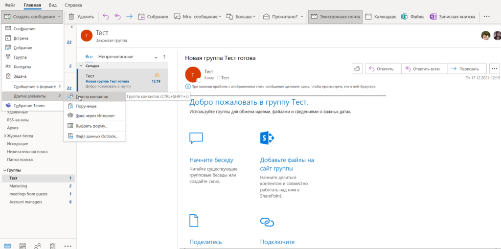Screen dimensions: 501x249
Task: Open the group Календарь
Action: 381,17
